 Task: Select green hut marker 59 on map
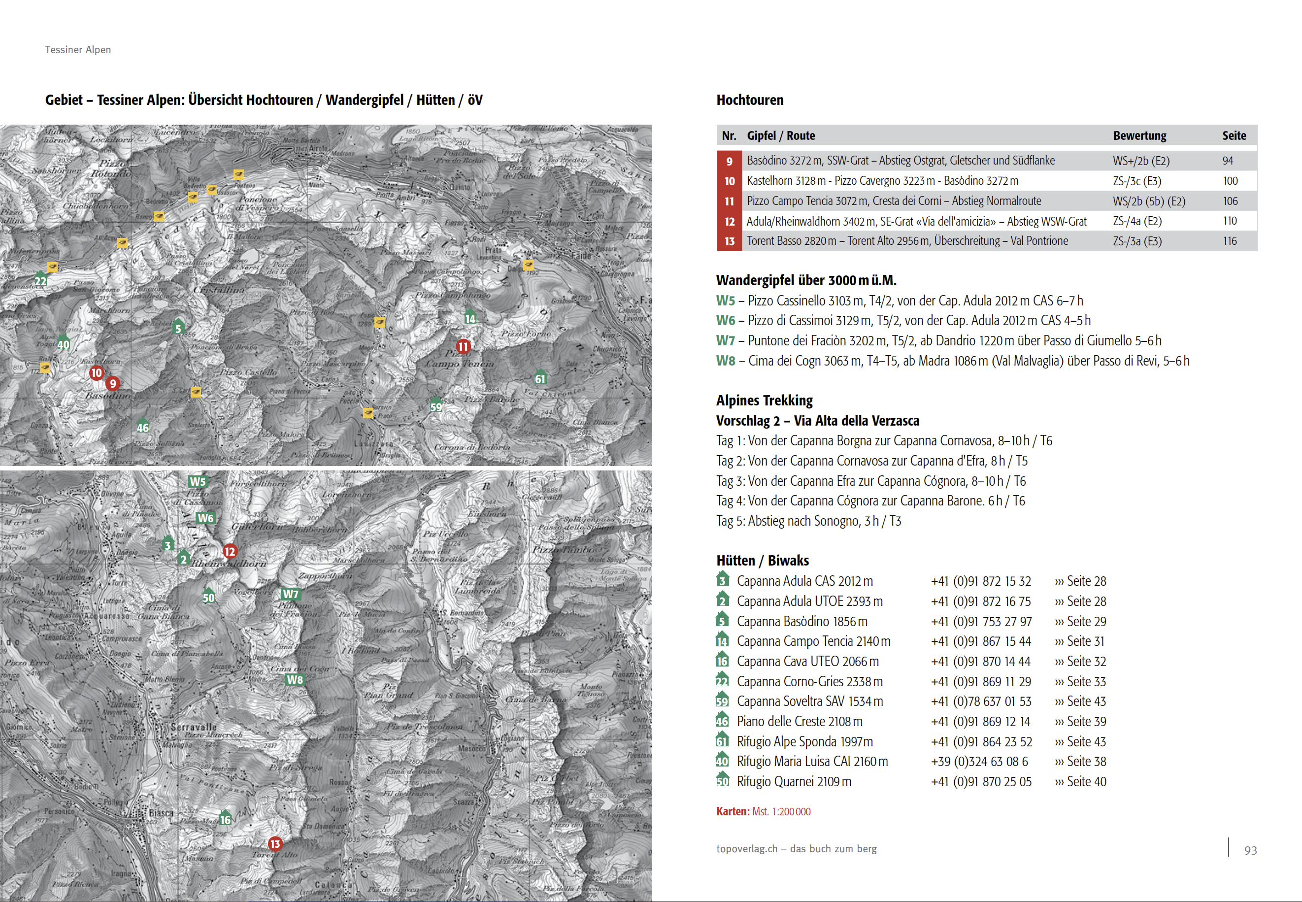[x=436, y=405]
